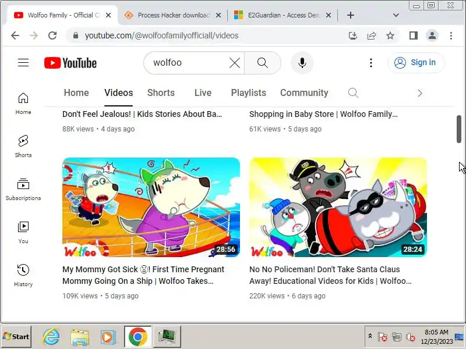Screen dimensions: 466x349
Task: Open the clock showing 8:05 AM
Action: (436, 337)
